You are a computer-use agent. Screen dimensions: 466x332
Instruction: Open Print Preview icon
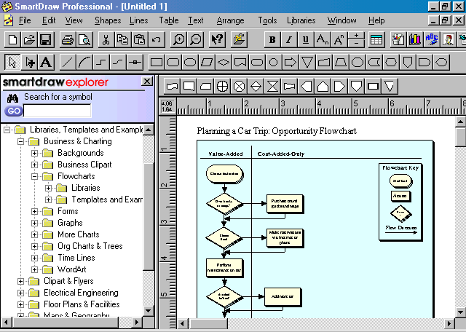click(x=84, y=40)
